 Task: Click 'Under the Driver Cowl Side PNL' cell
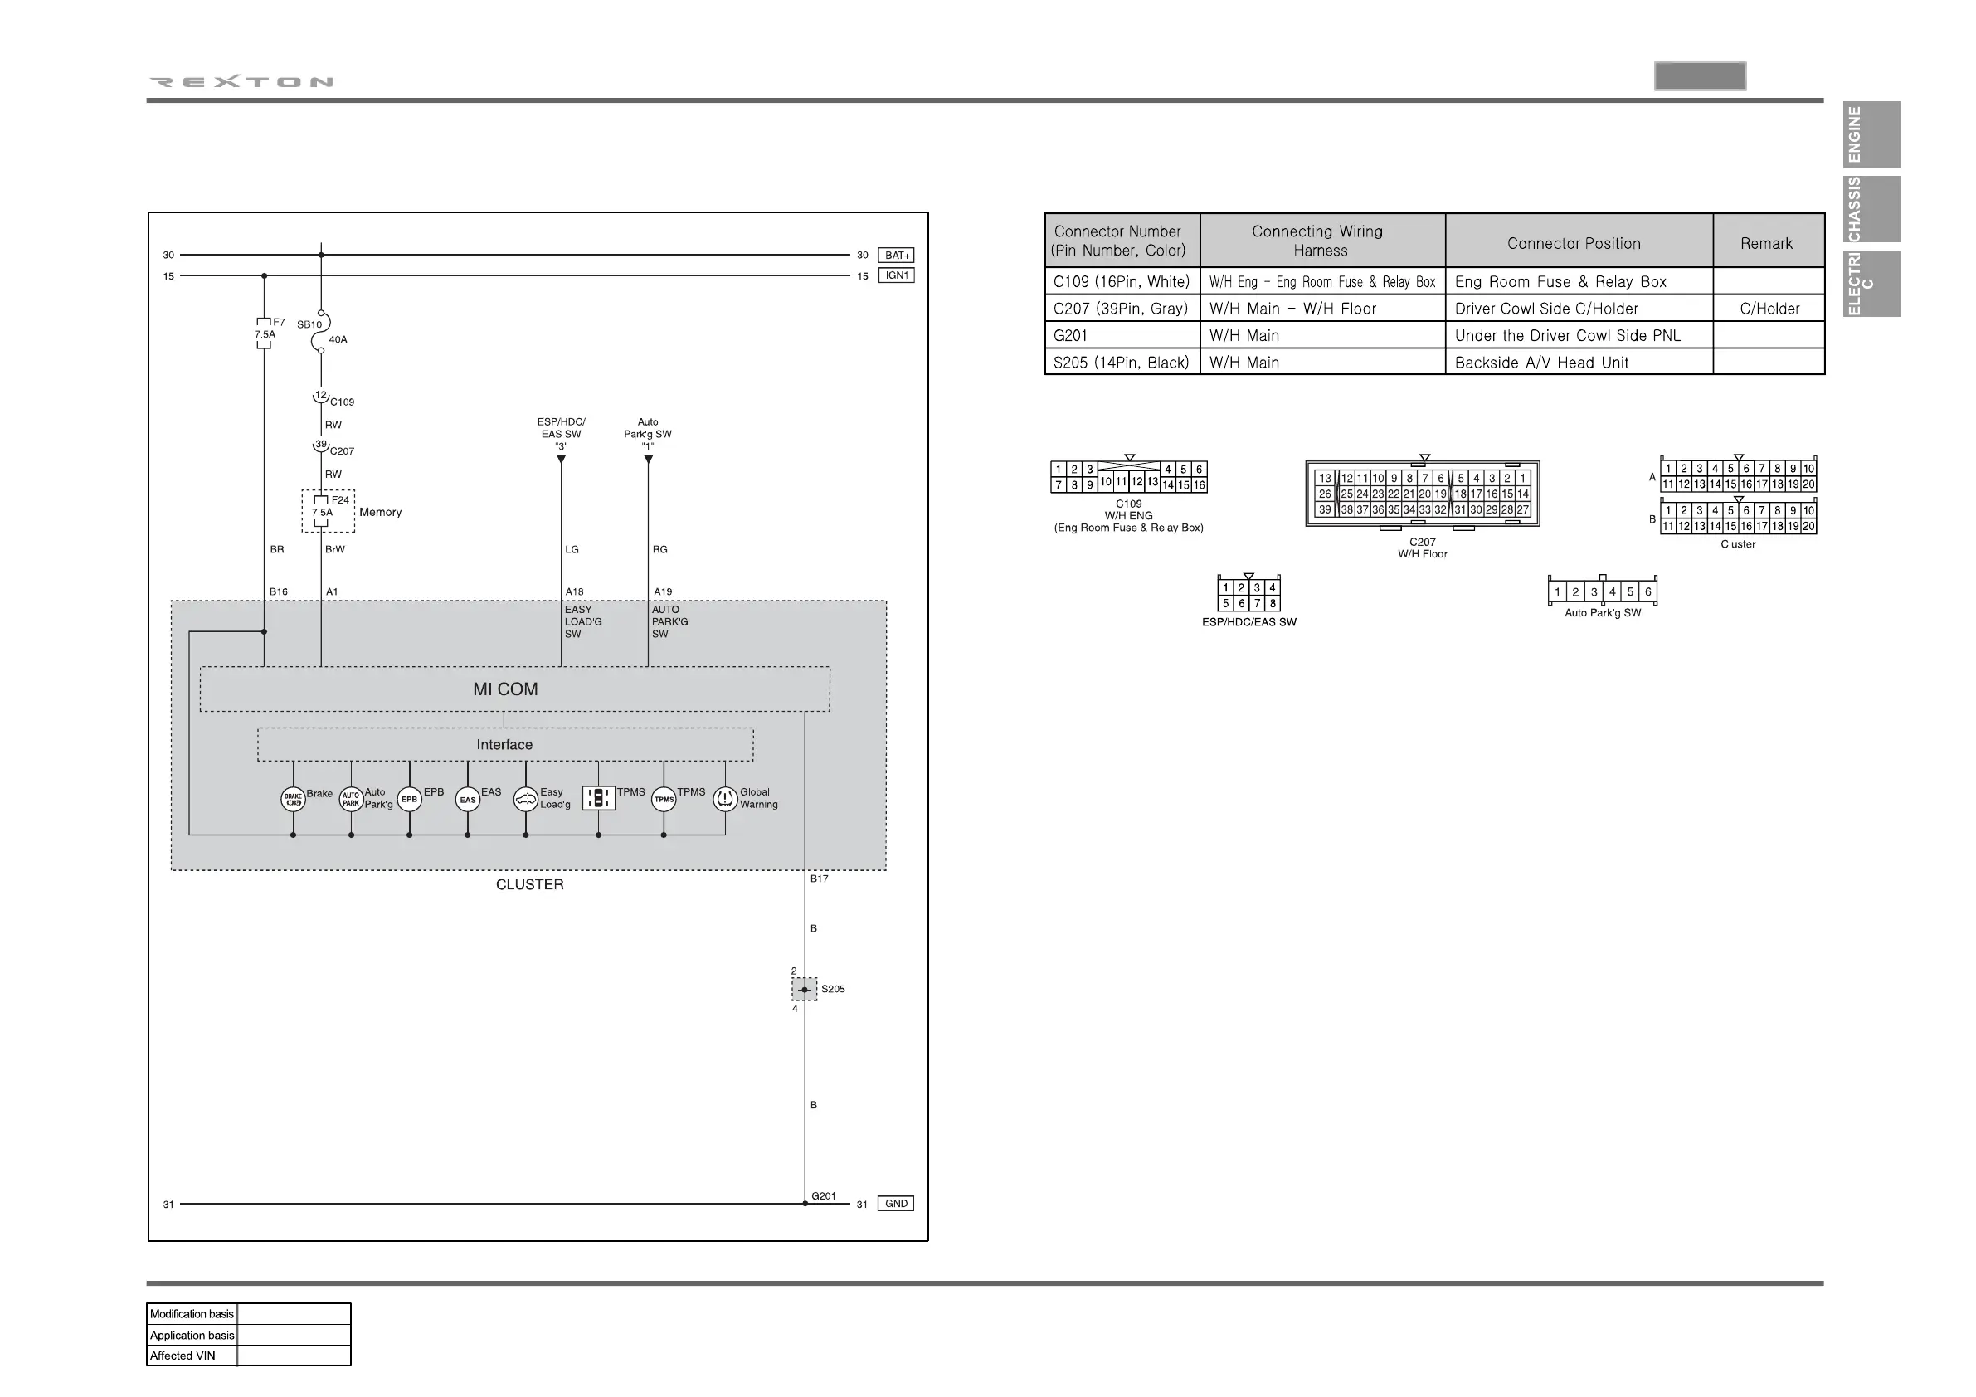click(1579, 335)
